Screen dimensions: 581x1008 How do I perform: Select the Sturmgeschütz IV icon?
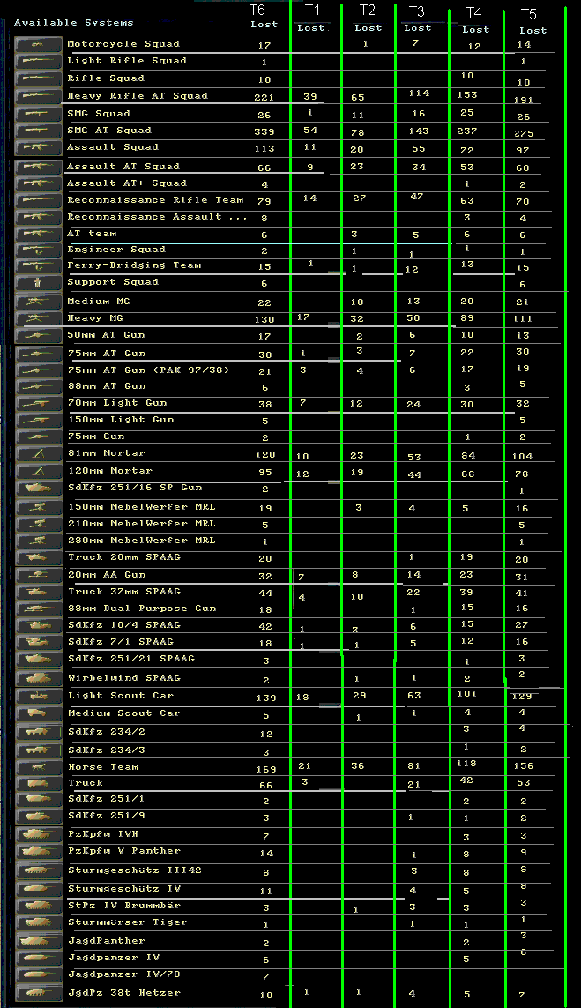[x=38, y=889]
